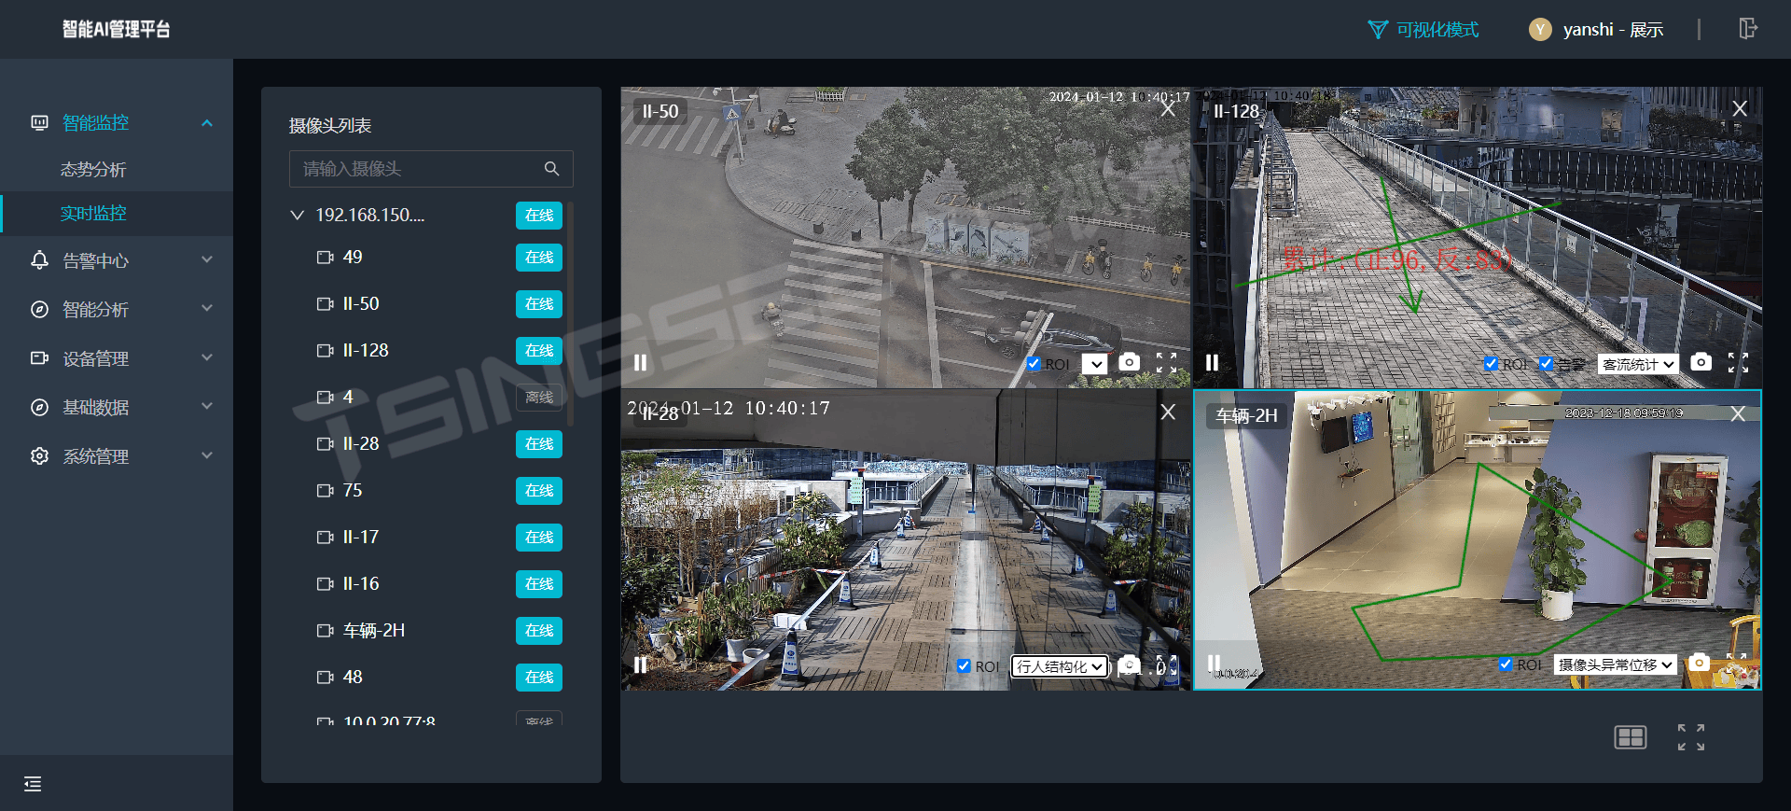Screen dimensions: 1791x811
Task: Collapse the sidebar using the bottom-left menu icon
Action: (33, 784)
